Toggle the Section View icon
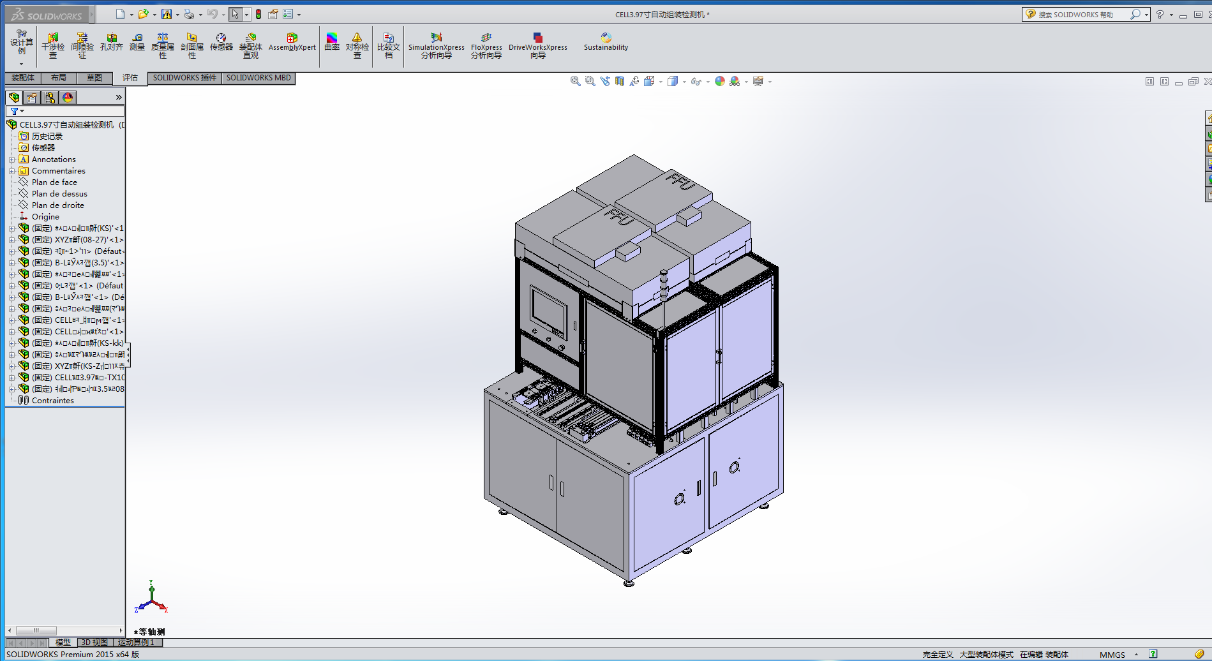Screen dimensions: 1212x661 coord(619,81)
